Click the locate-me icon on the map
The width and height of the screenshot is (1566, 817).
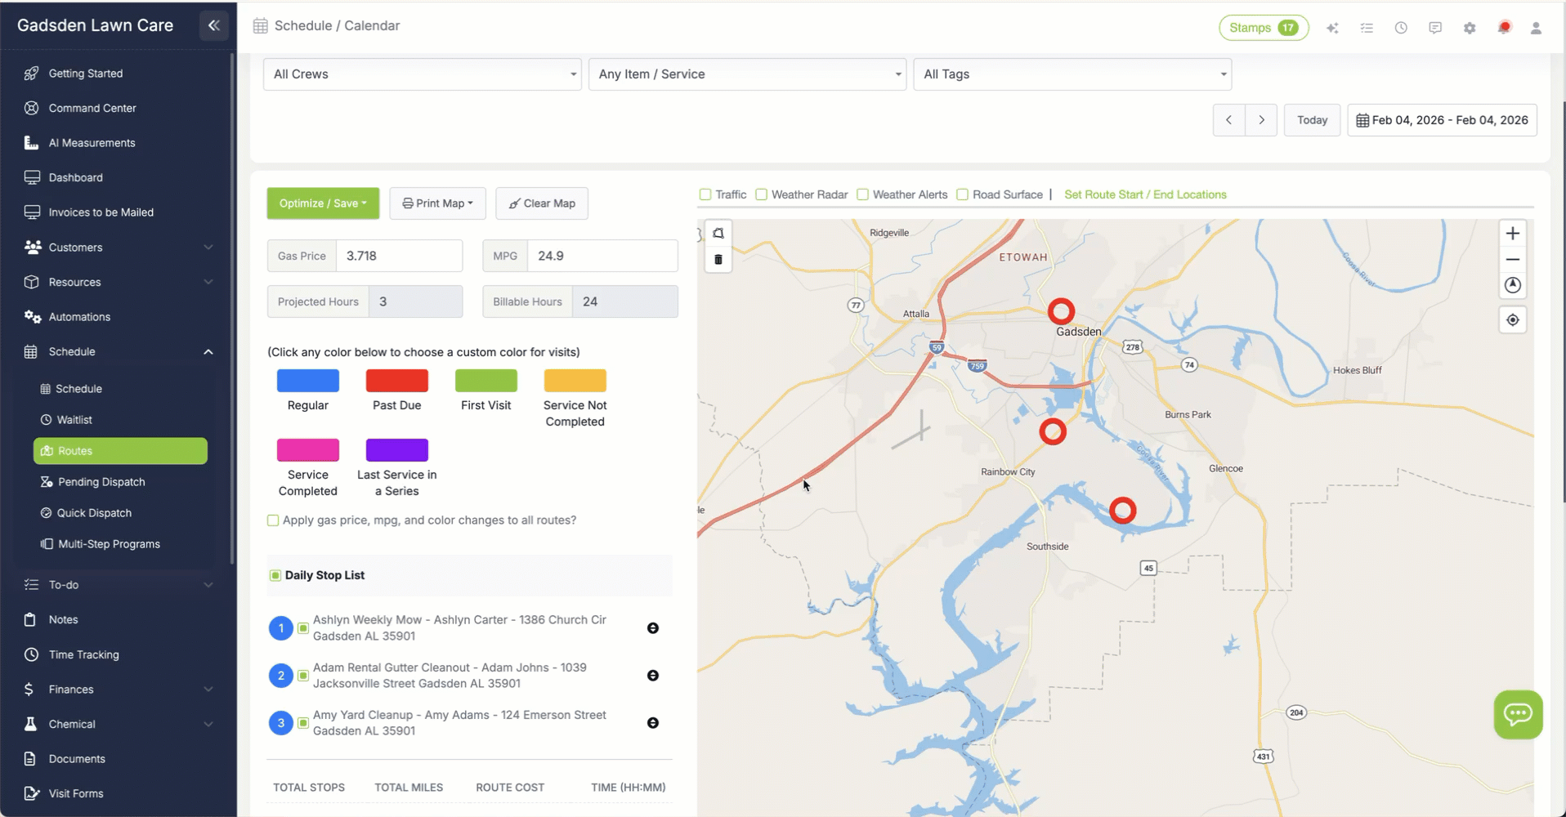click(1512, 319)
